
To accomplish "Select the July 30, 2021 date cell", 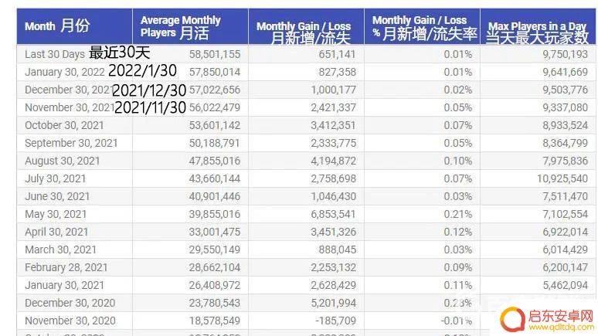I will [56, 178].
